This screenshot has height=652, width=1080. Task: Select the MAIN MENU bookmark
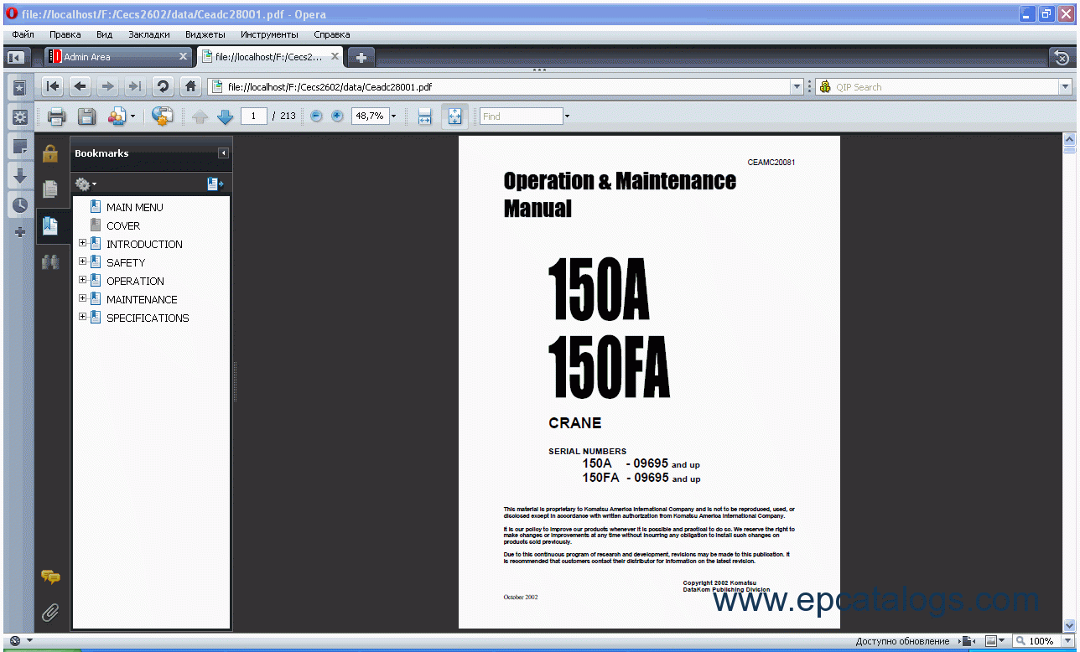click(x=135, y=207)
